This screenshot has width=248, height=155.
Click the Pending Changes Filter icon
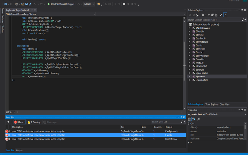pos(203,15)
